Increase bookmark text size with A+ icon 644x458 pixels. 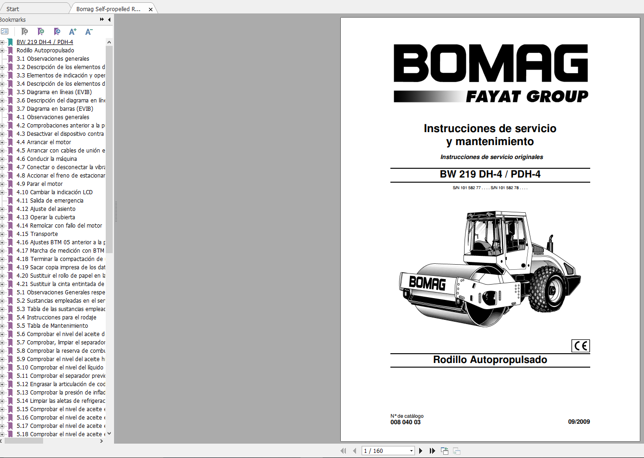[x=73, y=32]
